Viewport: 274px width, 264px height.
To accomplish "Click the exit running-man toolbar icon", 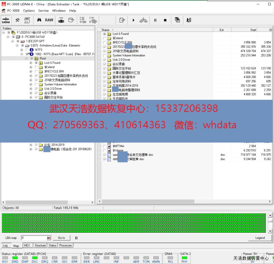I will 189,20.
